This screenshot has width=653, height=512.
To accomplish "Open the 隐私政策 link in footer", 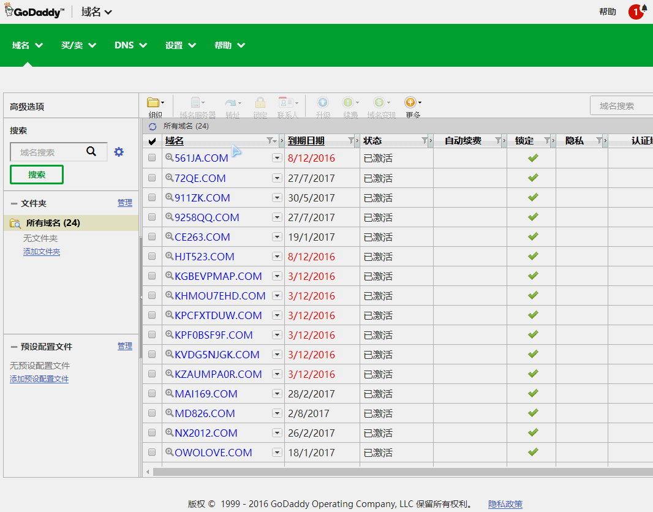I will click(505, 504).
